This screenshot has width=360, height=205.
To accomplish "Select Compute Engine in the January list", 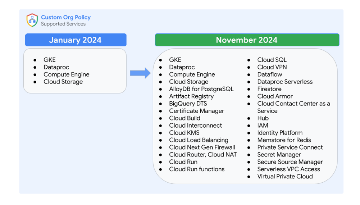I will tap(66, 75).
